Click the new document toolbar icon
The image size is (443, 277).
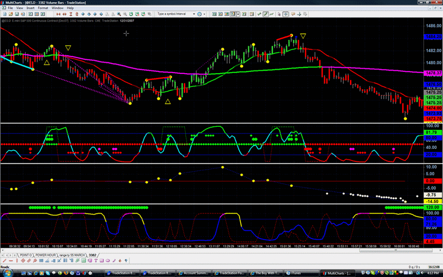click(4, 14)
